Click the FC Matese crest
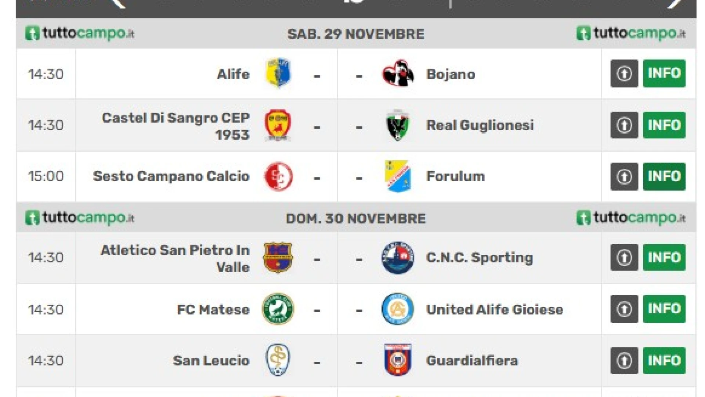 coord(278,309)
